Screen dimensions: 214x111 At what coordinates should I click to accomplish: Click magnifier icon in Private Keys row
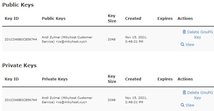[182, 105]
